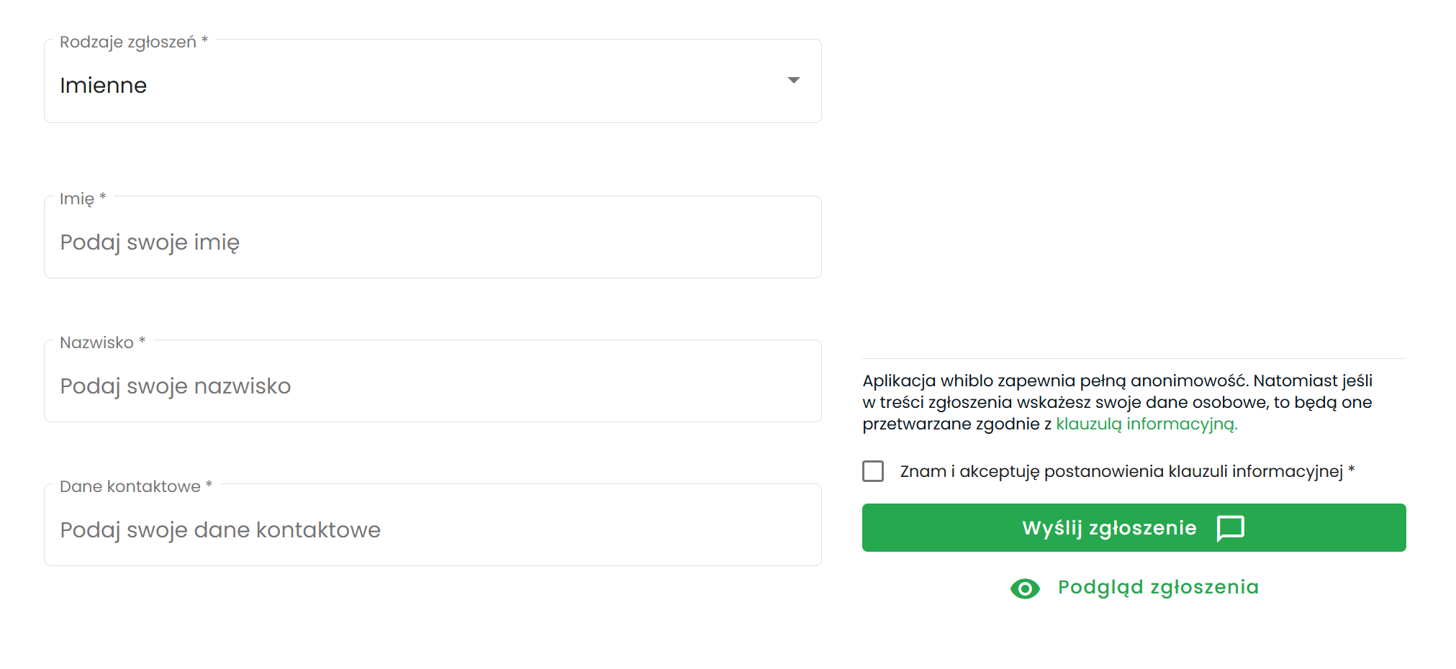1456x669 pixels.
Task: Click the Podaj swoje nazwisko placeholder text
Action: point(176,386)
